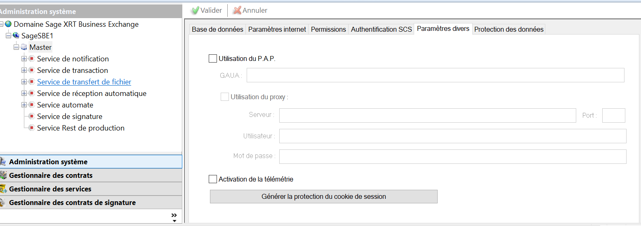Open the Service de transfert de fichier link

coord(84,82)
